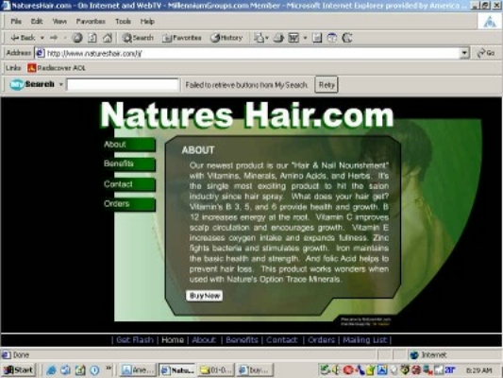Click the Mailing List footer link

pos(365,340)
